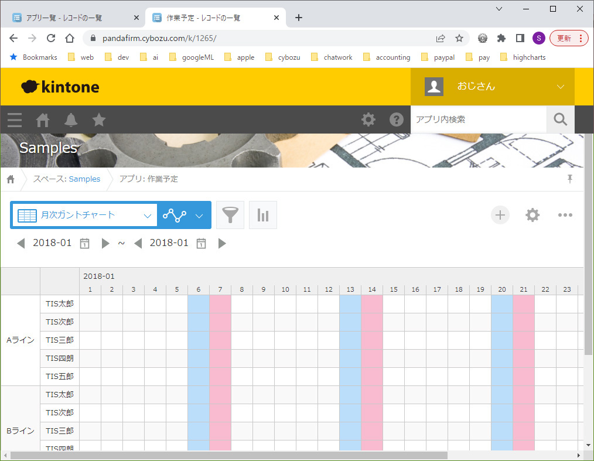Add a new record with plus icon
Viewport: 594px width, 461px height.
(500, 215)
